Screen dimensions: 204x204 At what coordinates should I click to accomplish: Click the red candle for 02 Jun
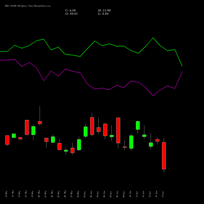(92, 126)
